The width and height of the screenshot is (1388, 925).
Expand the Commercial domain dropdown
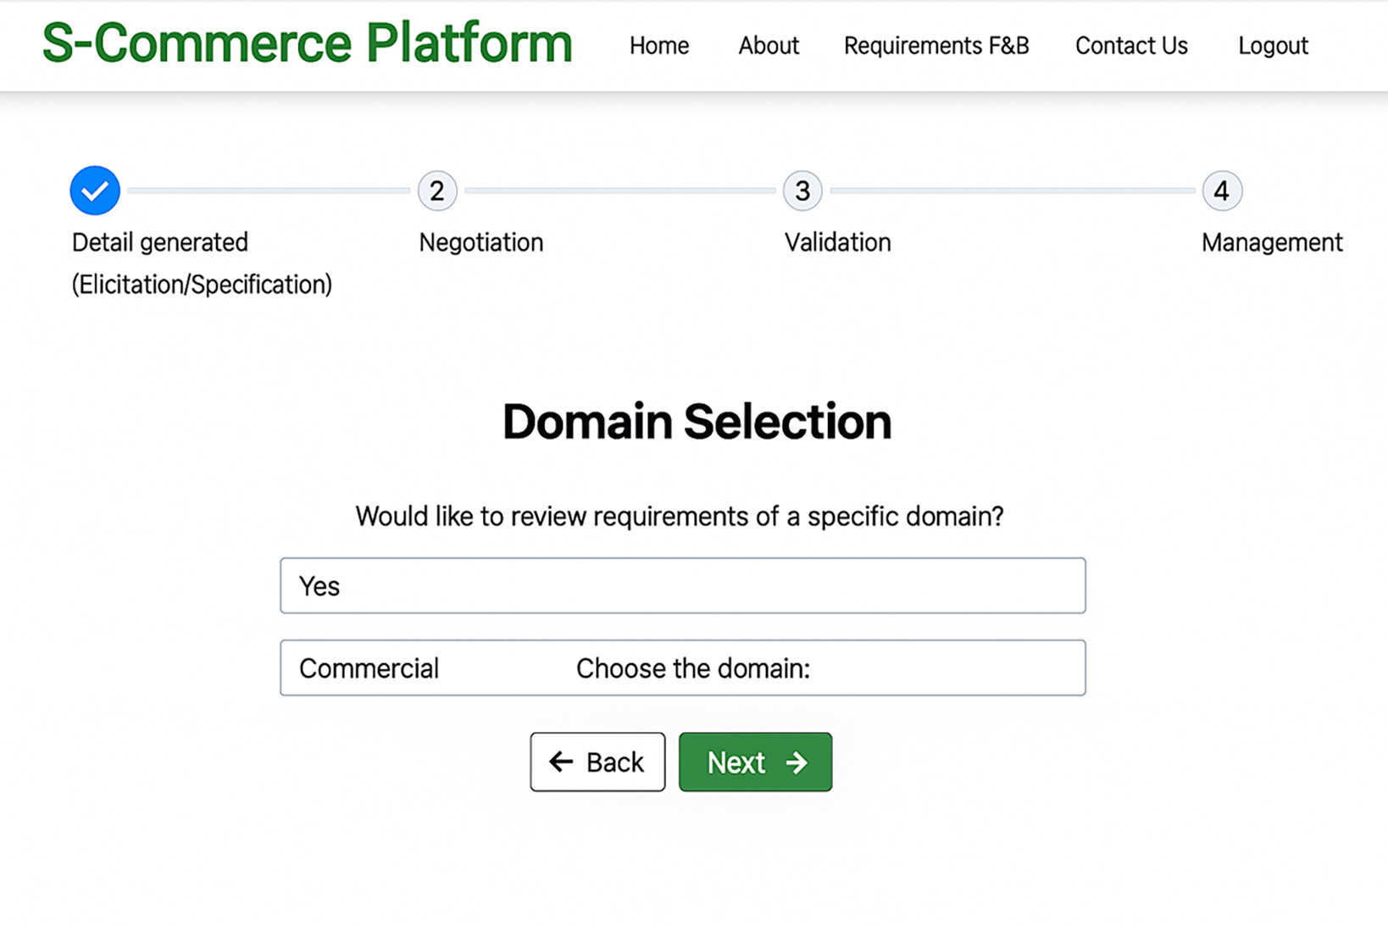(682, 667)
